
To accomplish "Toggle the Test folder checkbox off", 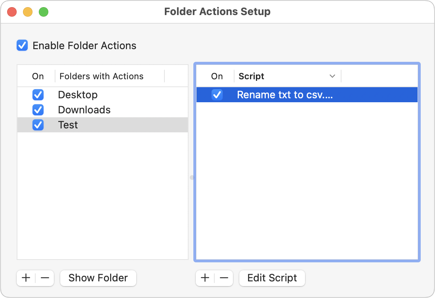I will [38, 125].
